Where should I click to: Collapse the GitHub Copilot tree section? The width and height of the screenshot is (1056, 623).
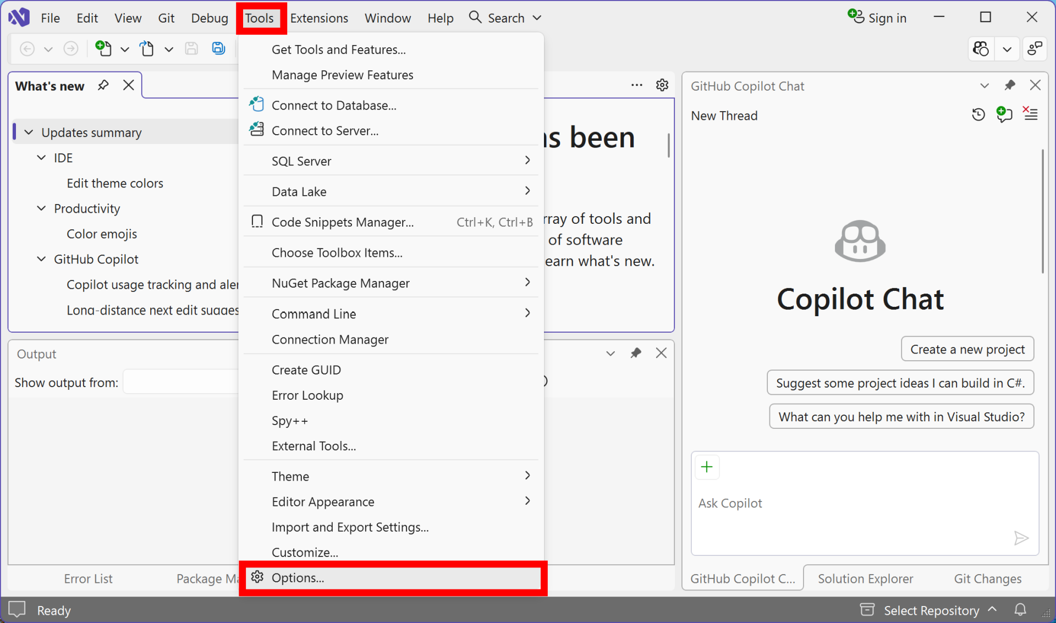tap(41, 259)
